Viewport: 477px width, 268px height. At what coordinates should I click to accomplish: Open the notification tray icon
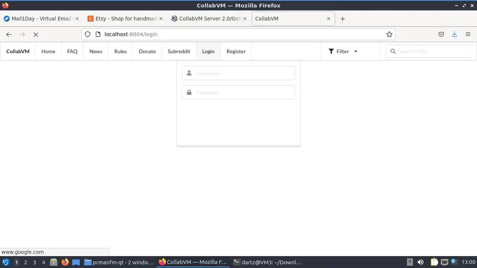point(454,262)
